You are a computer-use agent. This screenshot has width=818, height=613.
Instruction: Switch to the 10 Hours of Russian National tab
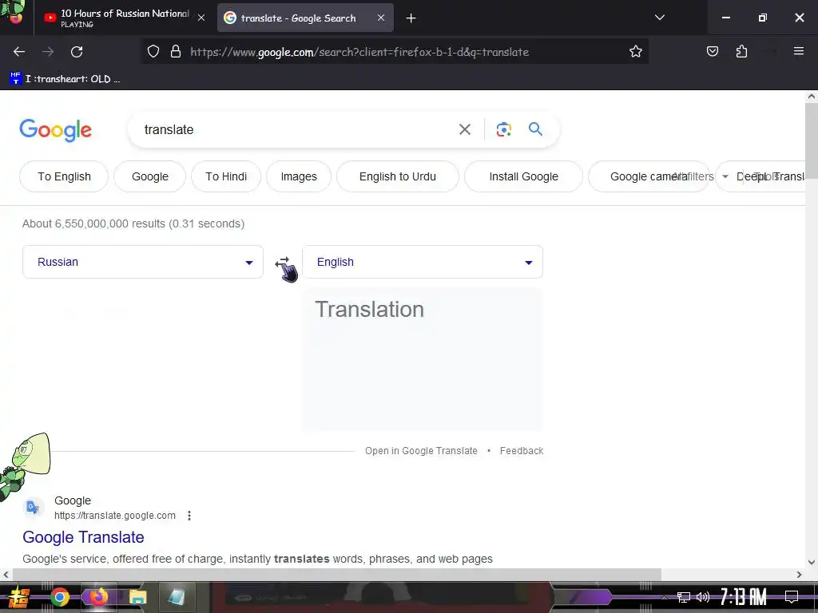tap(124, 18)
